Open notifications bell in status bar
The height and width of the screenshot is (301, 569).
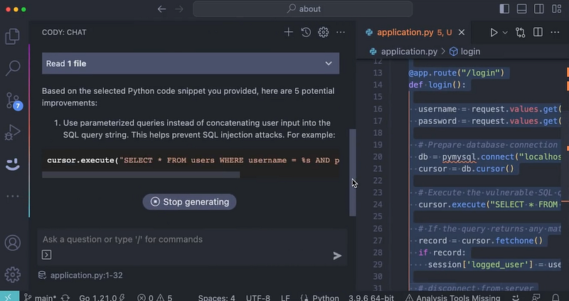point(555,297)
